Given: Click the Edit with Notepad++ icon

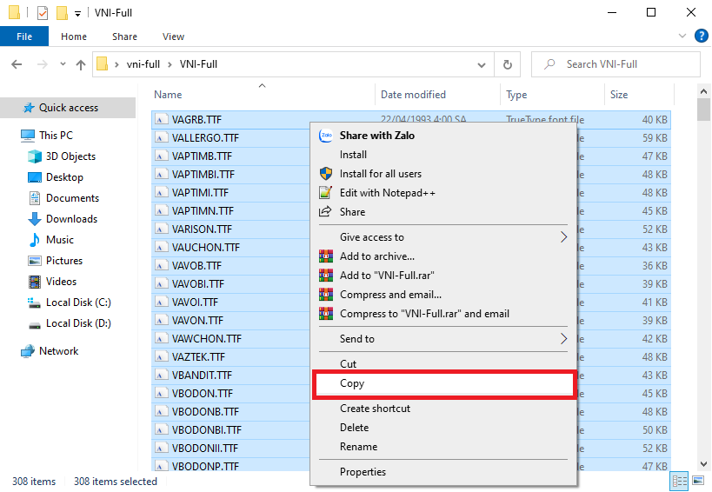Looking at the screenshot, I should pyautogui.click(x=326, y=193).
